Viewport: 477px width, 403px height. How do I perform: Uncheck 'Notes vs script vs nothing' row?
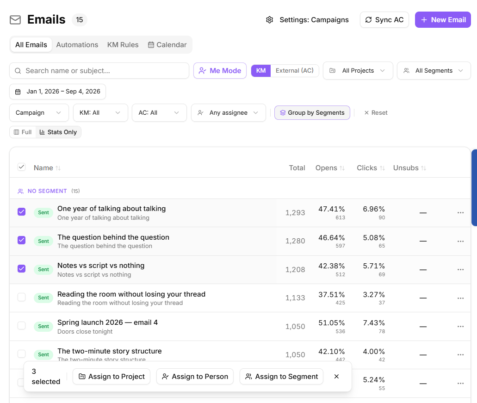click(21, 268)
